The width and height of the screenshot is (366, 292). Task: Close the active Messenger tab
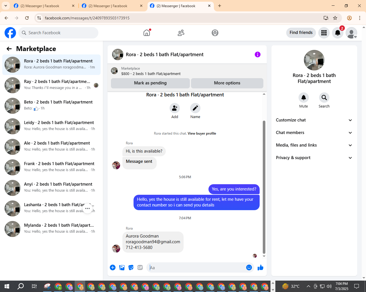pos(209,6)
